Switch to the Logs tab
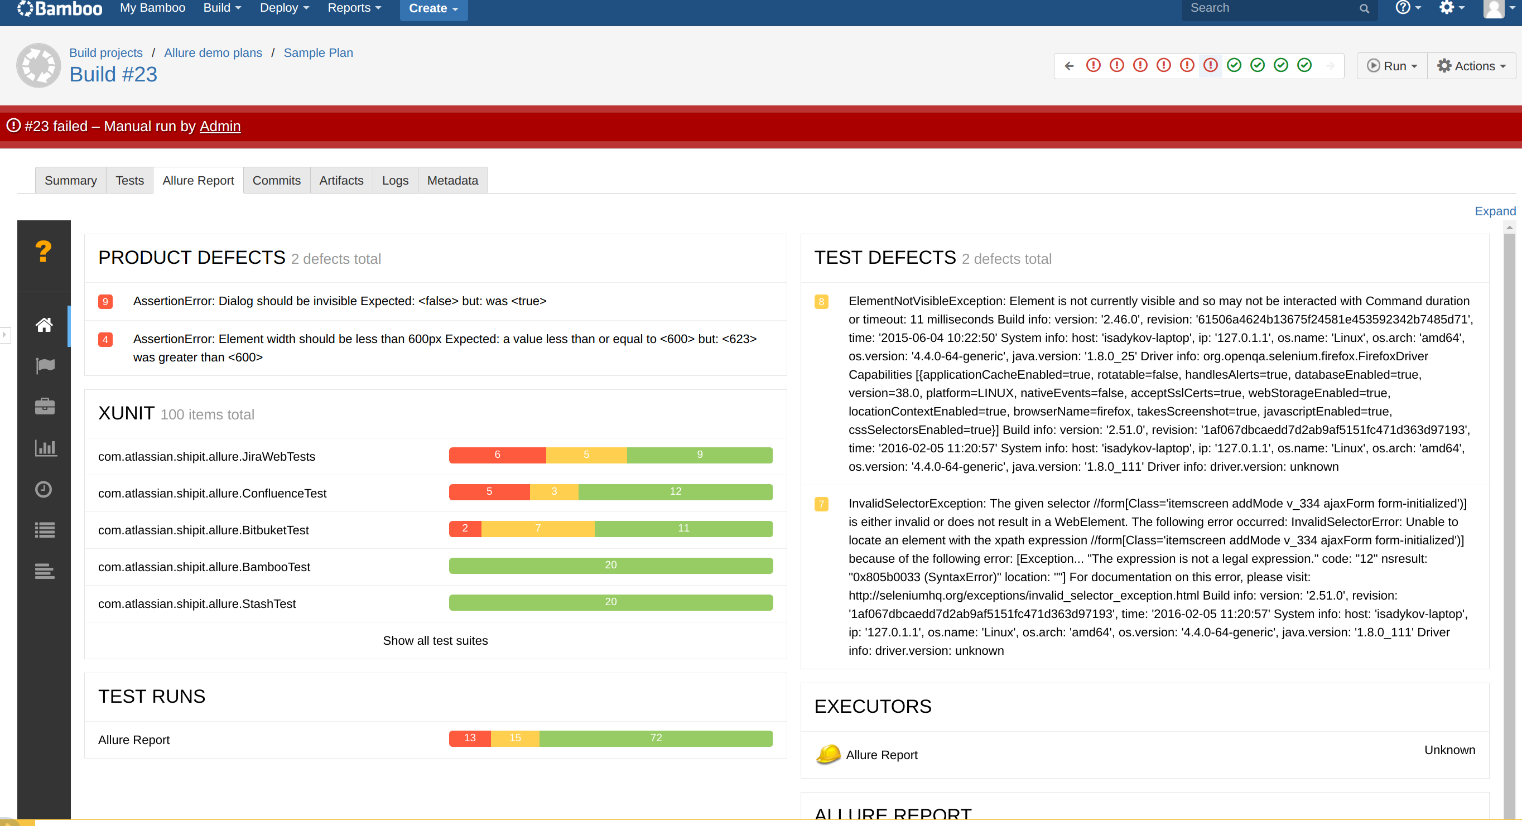 (395, 180)
